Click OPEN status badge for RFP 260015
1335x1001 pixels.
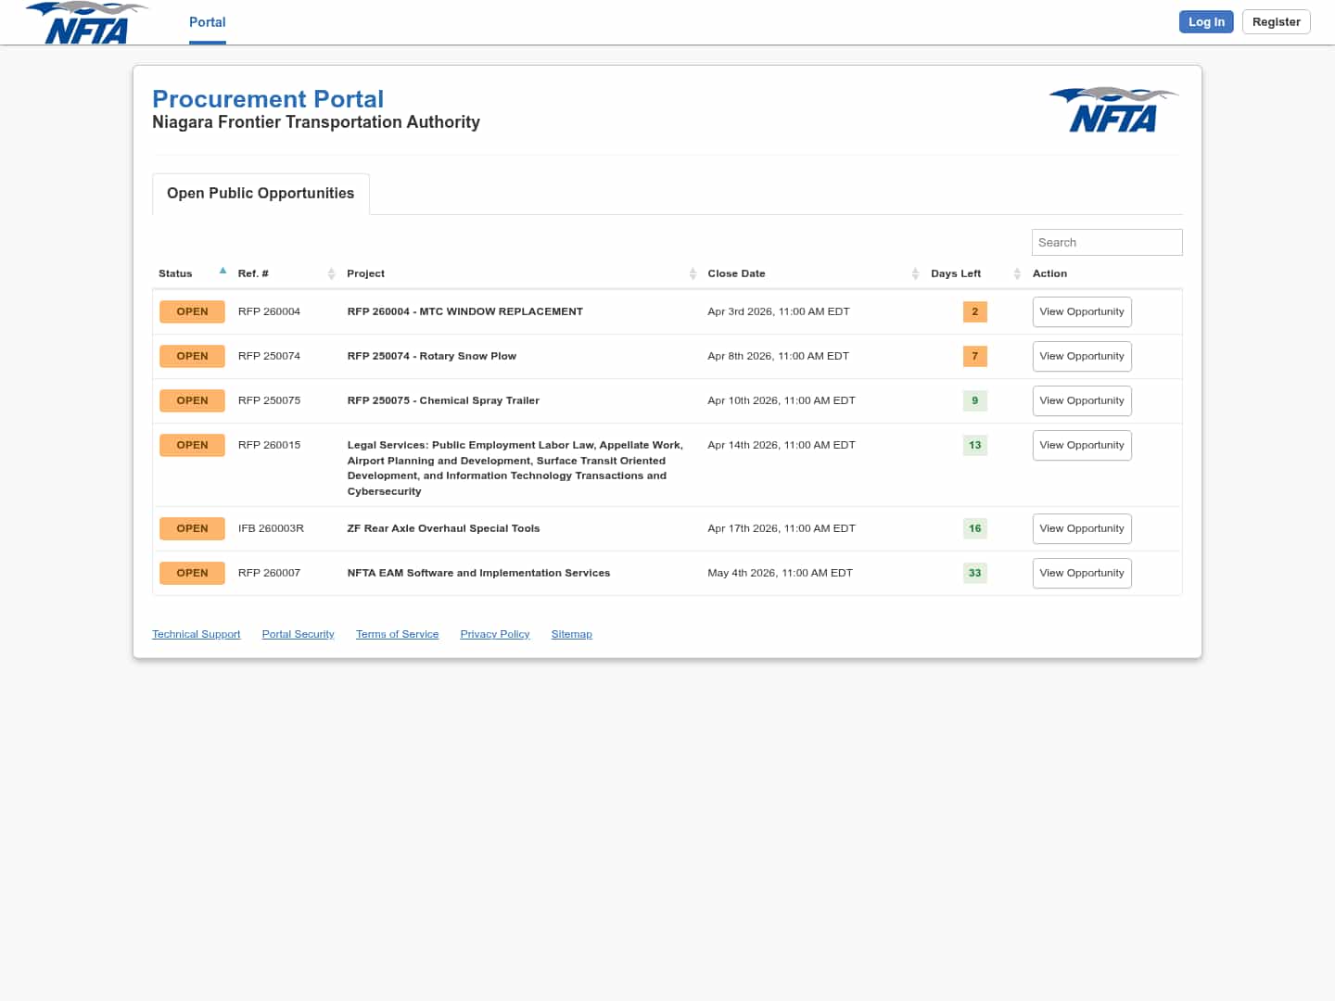click(192, 446)
